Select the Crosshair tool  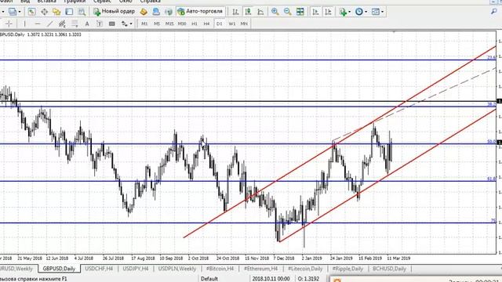point(9,23)
